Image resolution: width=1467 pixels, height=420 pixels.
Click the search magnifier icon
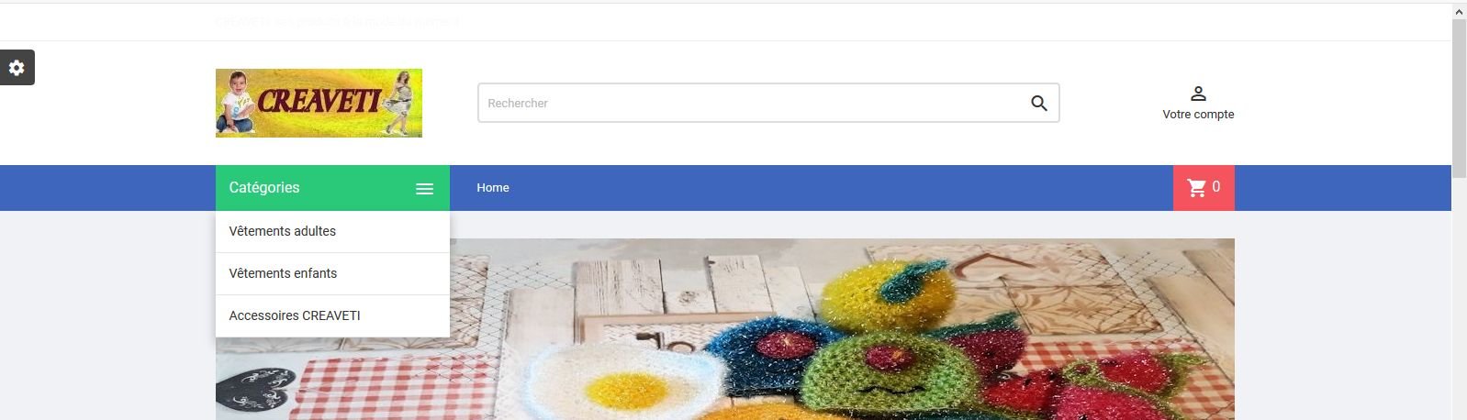(1038, 104)
